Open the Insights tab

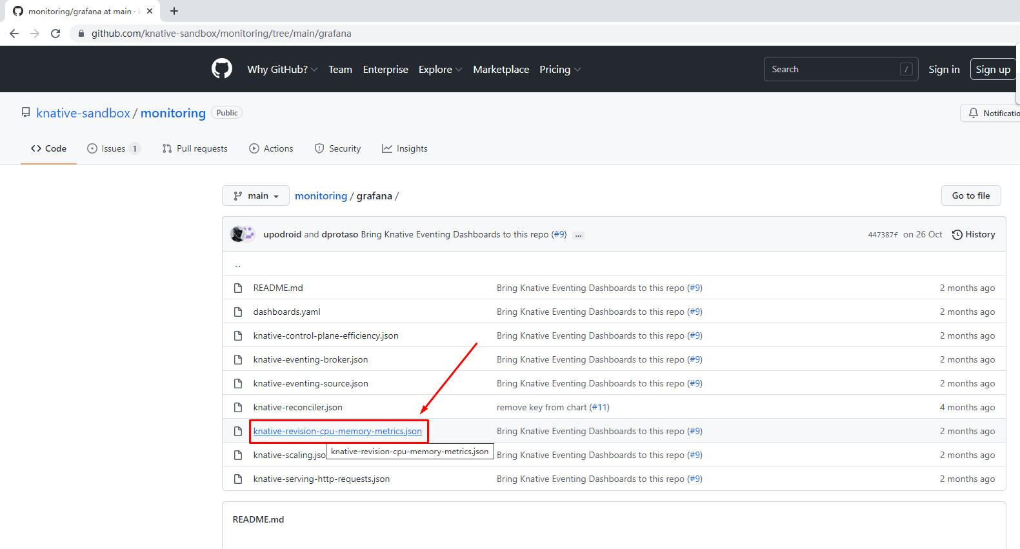point(405,148)
